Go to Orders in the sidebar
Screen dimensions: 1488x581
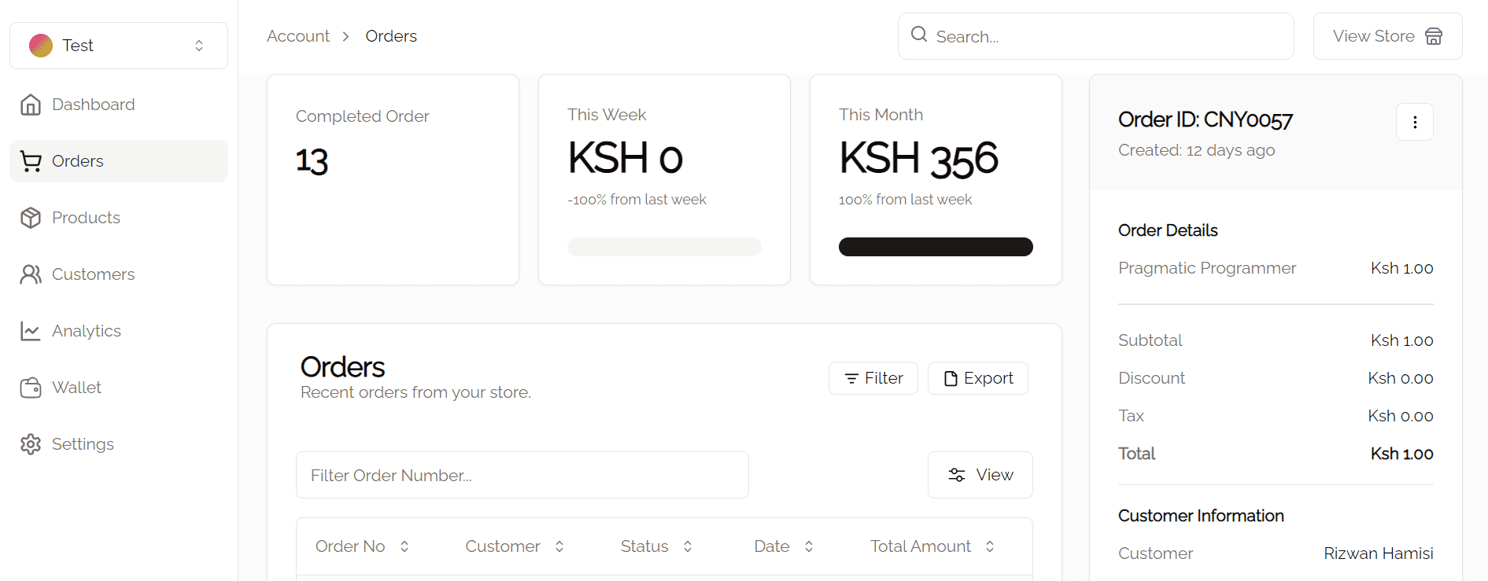[x=77, y=161]
